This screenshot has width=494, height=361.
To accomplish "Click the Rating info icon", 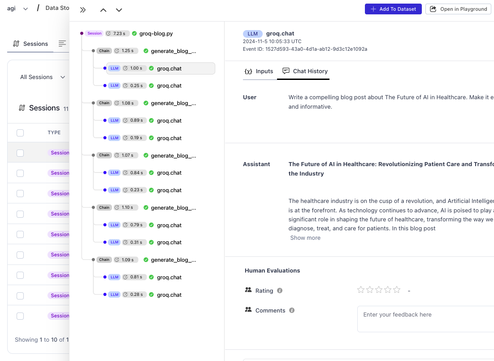I will coord(280,291).
